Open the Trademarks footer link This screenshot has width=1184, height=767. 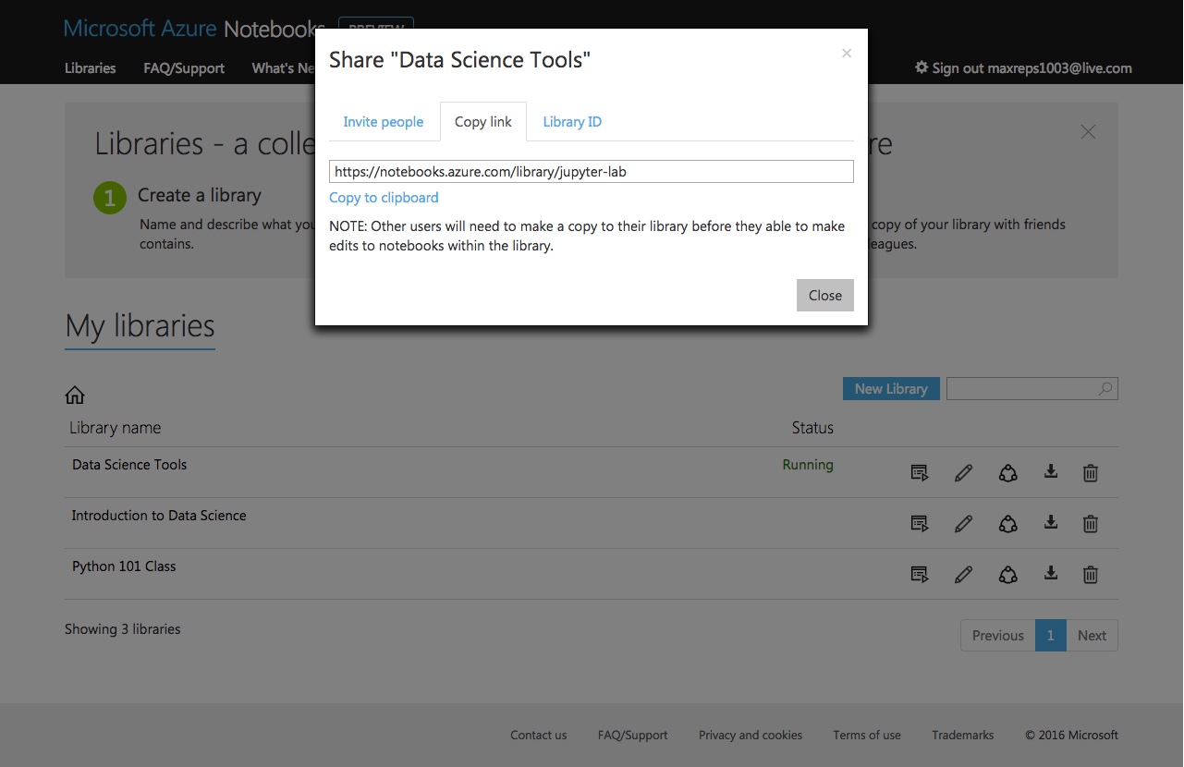(x=963, y=736)
